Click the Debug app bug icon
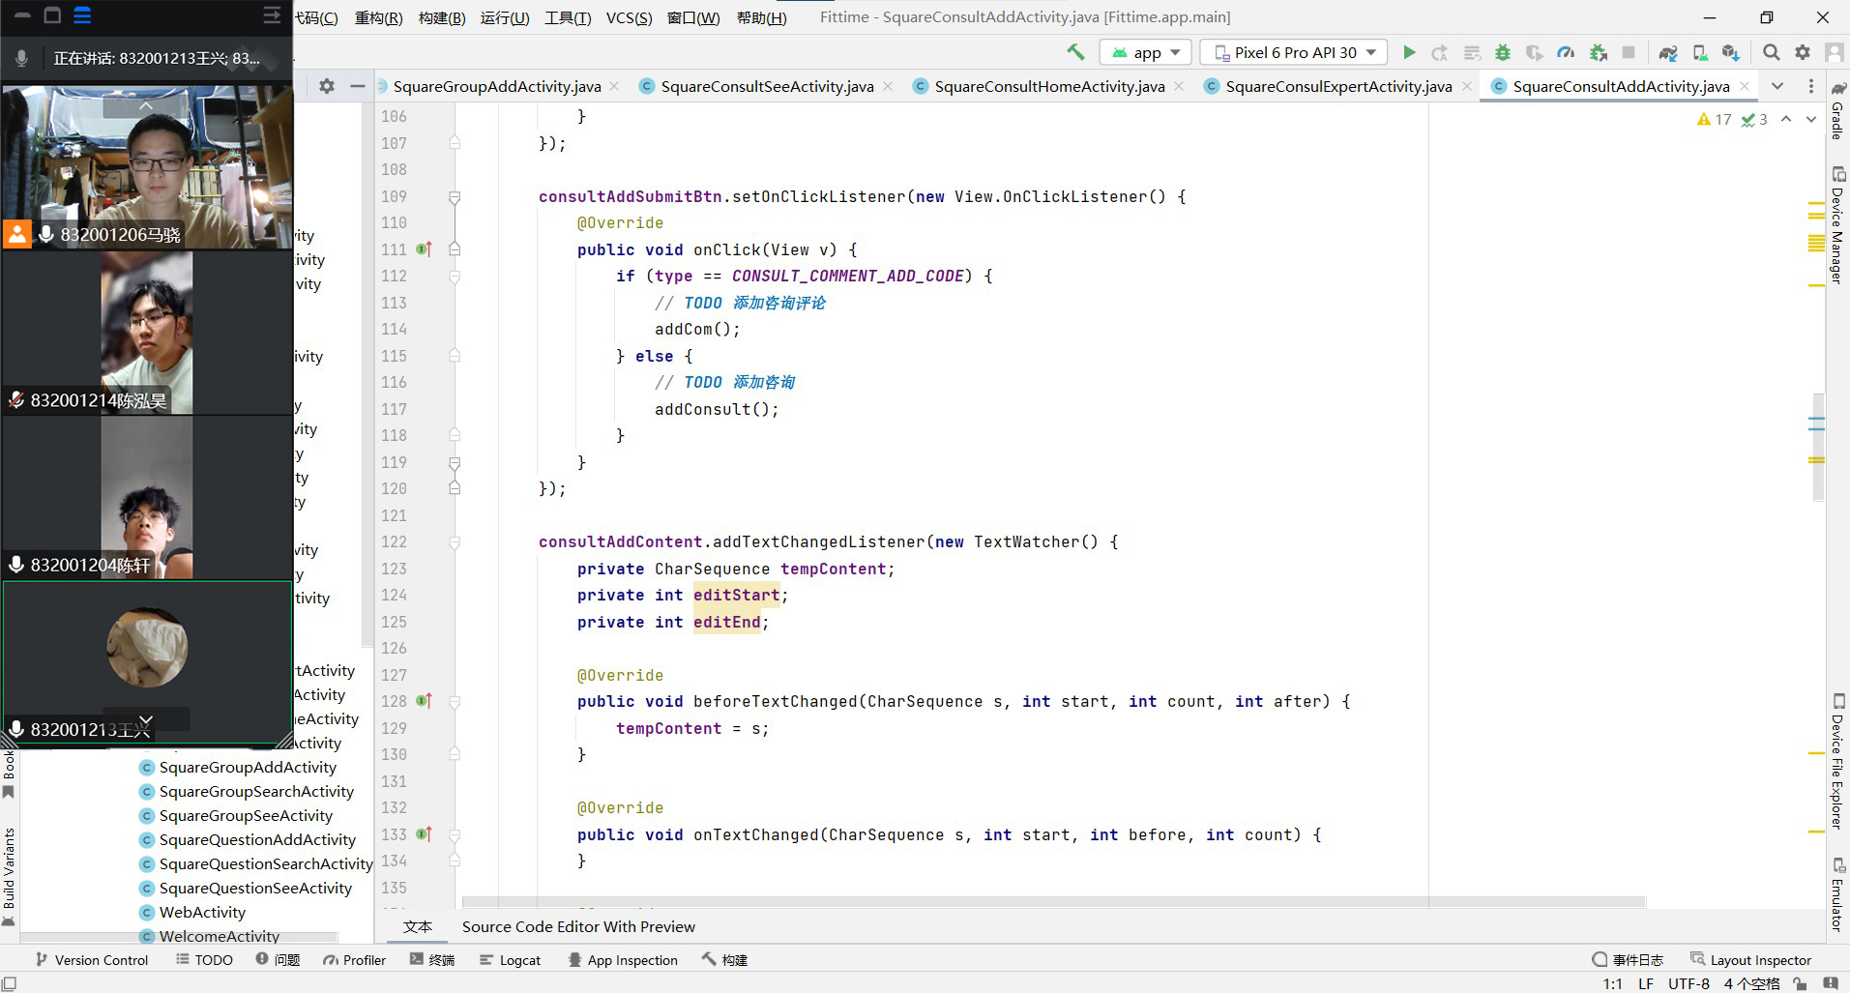This screenshot has width=1850, height=993. 1503,52
